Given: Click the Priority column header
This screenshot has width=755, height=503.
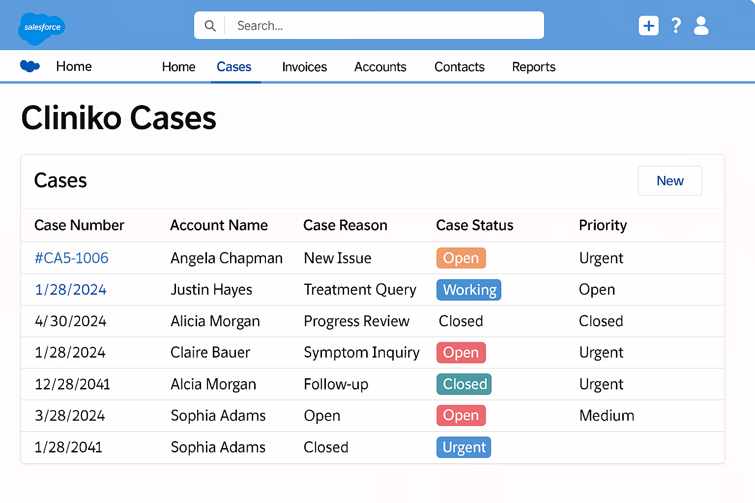Looking at the screenshot, I should (x=603, y=225).
